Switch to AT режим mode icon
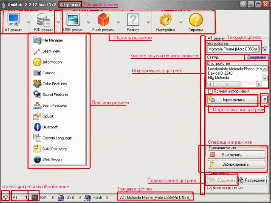This screenshot has width=271, height=203. 14,20
